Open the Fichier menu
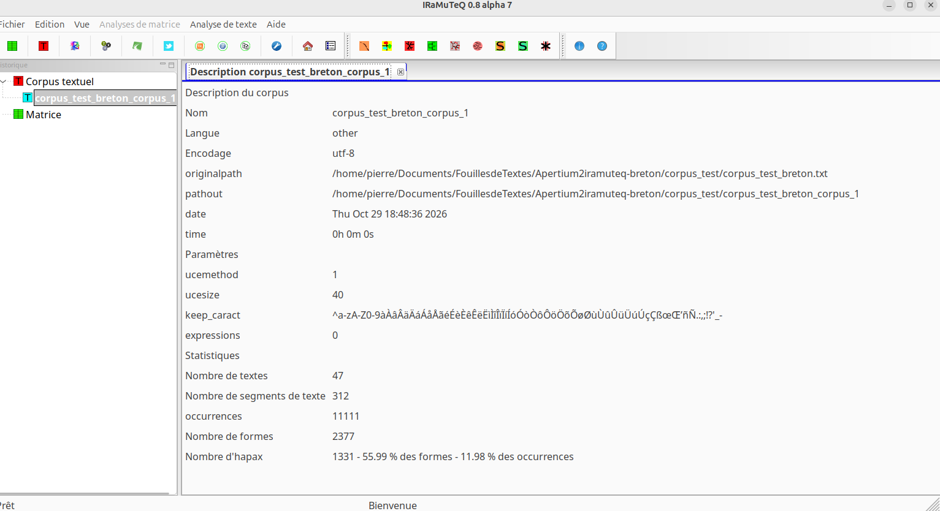Screen dimensions: 940x511 coord(12,25)
